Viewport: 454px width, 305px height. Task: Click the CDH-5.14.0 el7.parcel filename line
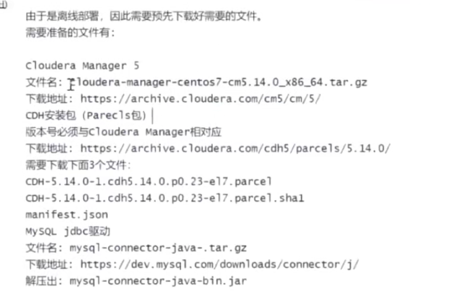pyautogui.click(x=149, y=181)
